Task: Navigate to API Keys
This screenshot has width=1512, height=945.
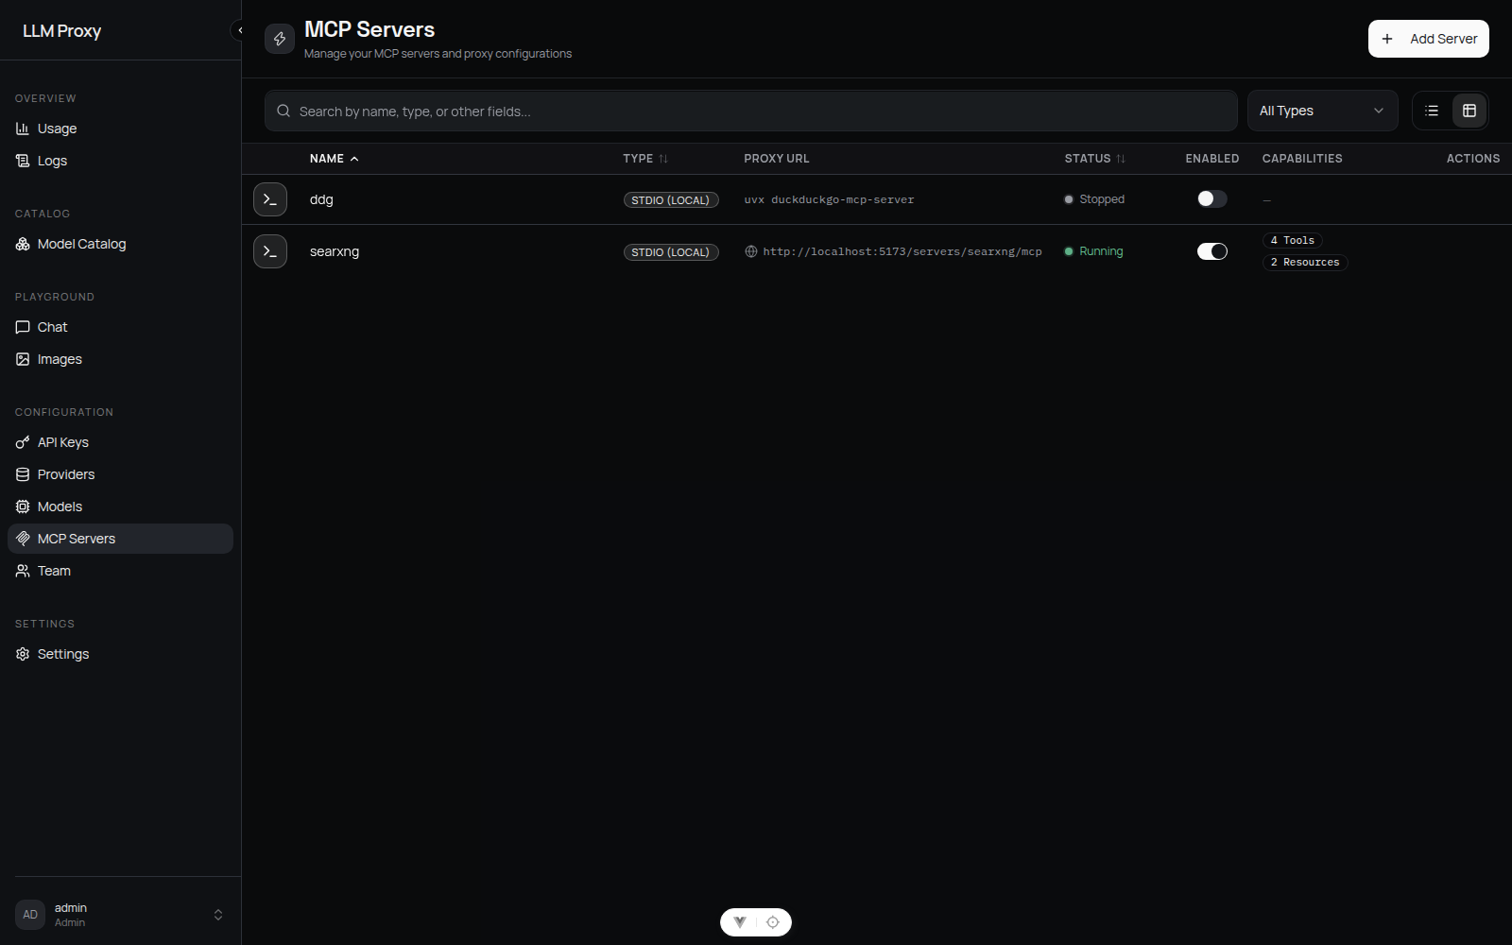Action: [x=120, y=442]
